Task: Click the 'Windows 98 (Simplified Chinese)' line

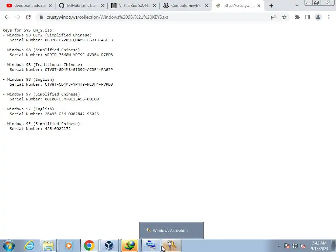Action: pyautogui.click(x=41, y=50)
